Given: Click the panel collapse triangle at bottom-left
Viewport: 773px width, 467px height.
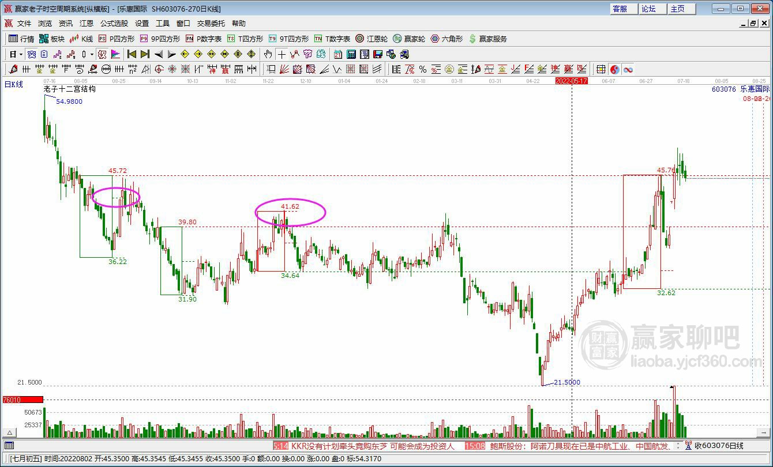Looking at the screenshot, I should [x=9, y=432].
